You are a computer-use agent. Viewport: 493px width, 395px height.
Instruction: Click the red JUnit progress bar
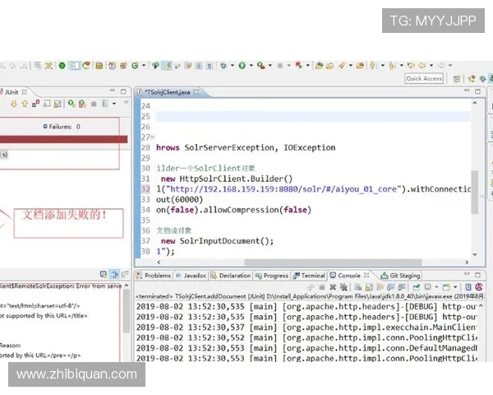click(x=62, y=140)
